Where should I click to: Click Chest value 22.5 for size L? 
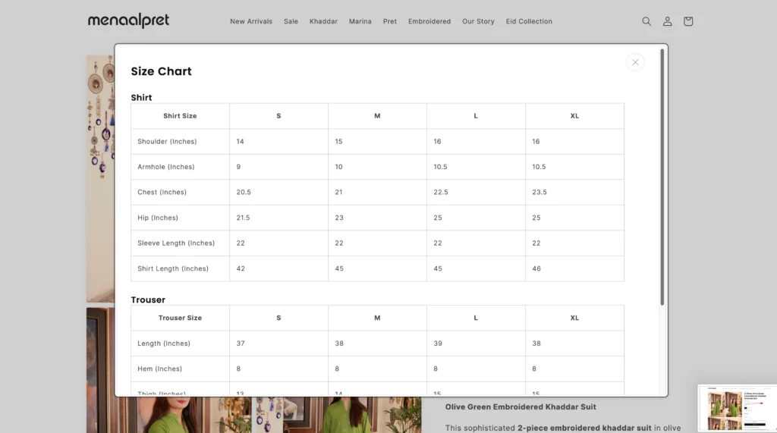[441, 192]
